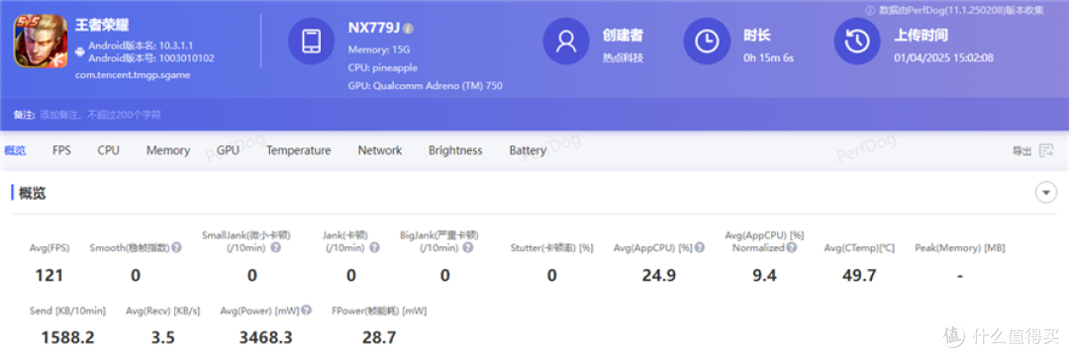Click the com.tencent.tmgp.sgame package name
Image resolution: width=1069 pixels, height=358 pixels.
[133, 75]
